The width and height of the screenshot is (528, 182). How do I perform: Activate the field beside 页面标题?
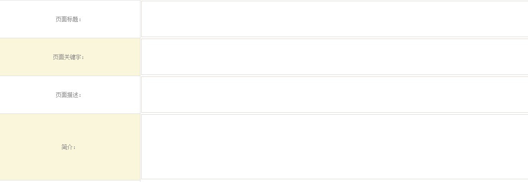pos(334,19)
